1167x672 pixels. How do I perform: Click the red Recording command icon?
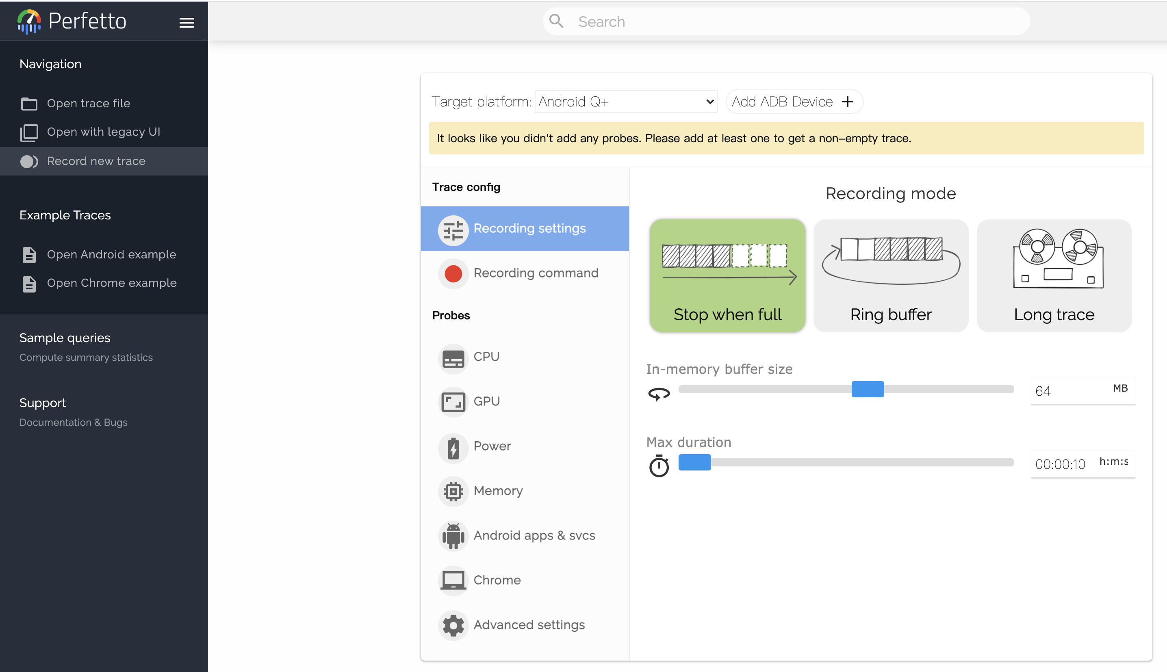(453, 274)
